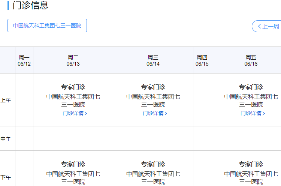Click 专家门诊 title in Friday afternoon slot
The width and height of the screenshot is (281, 186).
tap(251, 164)
